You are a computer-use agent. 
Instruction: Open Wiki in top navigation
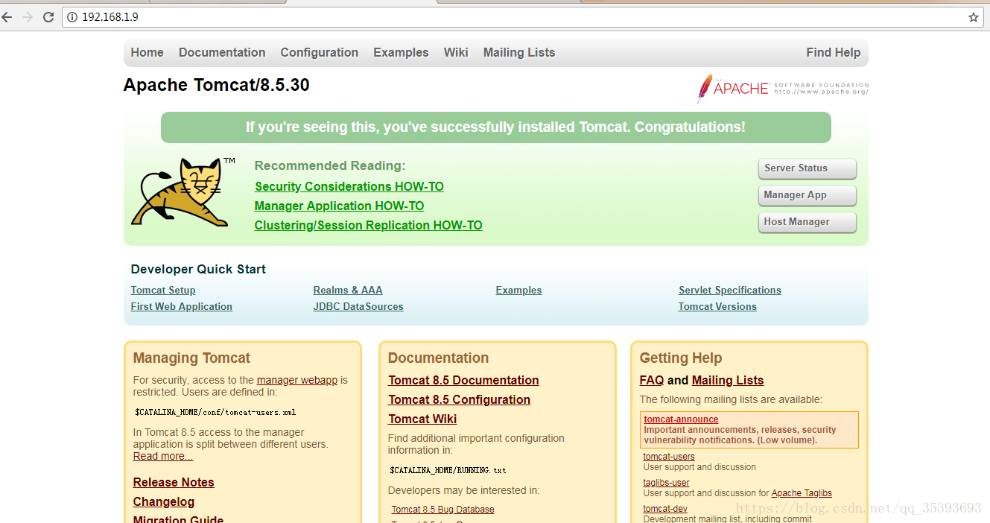(456, 52)
